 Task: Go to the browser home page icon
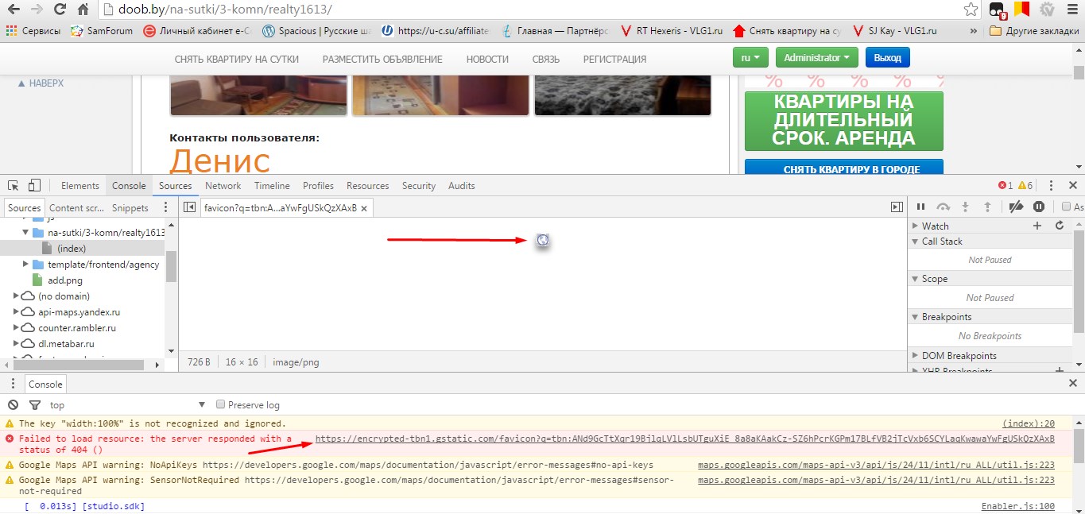coord(83,10)
